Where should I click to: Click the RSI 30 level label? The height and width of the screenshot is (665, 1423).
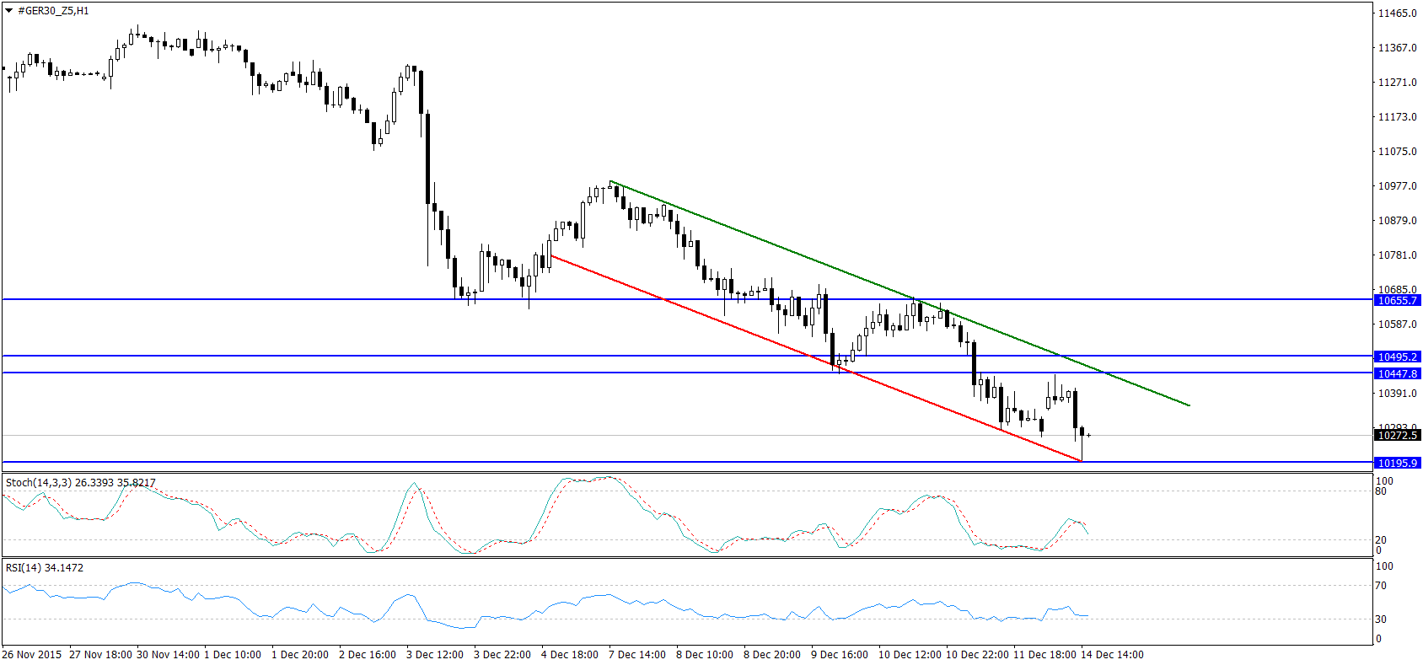pos(1381,619)
